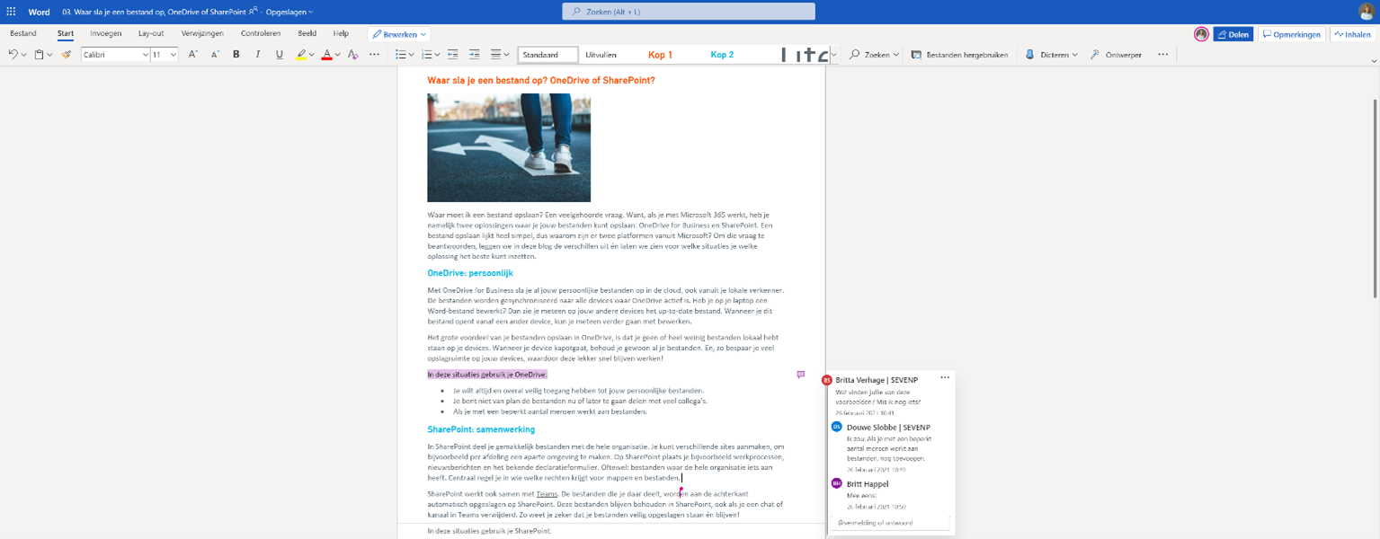The height and width of the screenshot is (539, 1380).
Task: Select the Start tab
Action: [66, 33]
